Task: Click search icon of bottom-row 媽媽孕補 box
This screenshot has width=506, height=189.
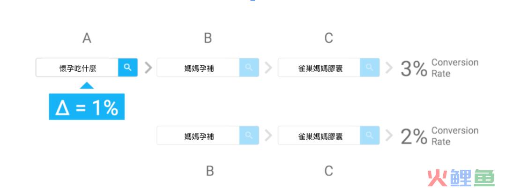Action: (249, 136)
